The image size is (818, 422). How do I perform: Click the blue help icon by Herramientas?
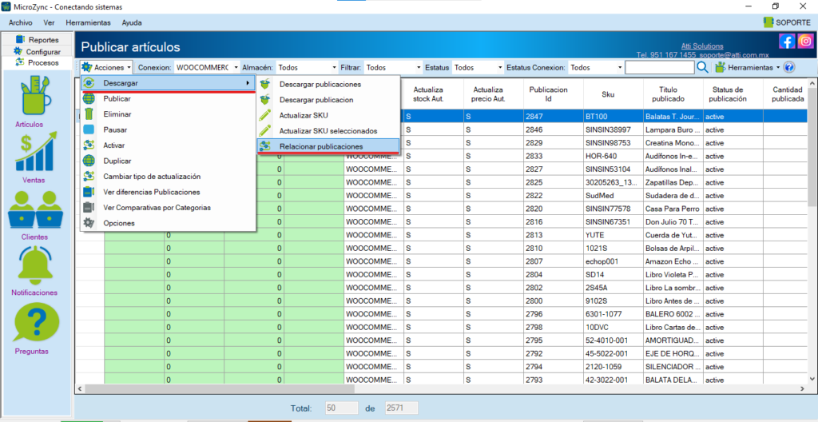point(789,67)
